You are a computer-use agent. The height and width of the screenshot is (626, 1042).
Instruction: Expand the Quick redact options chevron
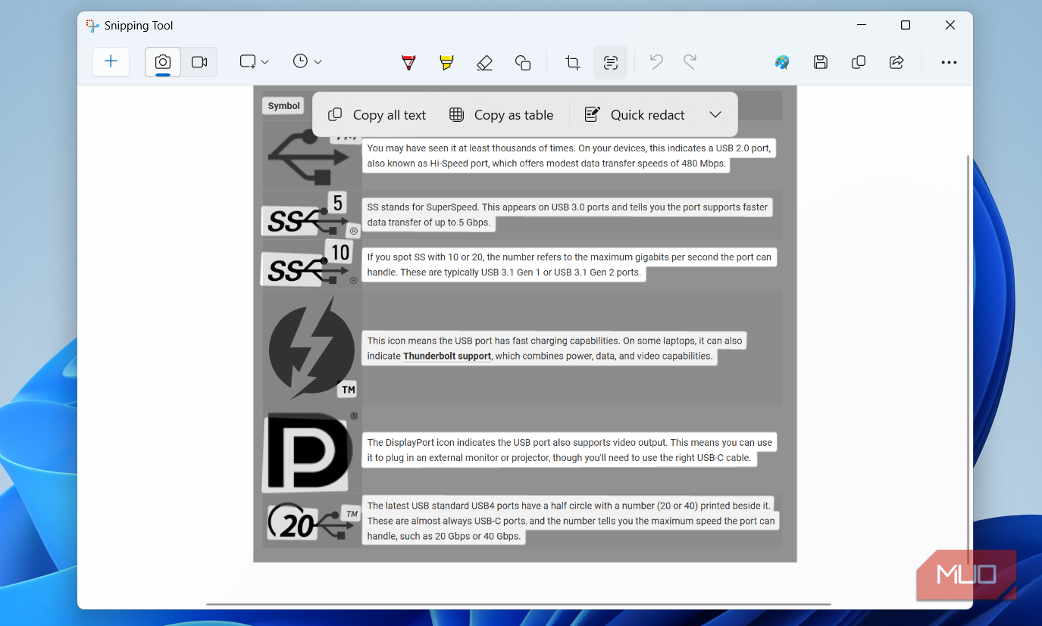tap(715, 115)
